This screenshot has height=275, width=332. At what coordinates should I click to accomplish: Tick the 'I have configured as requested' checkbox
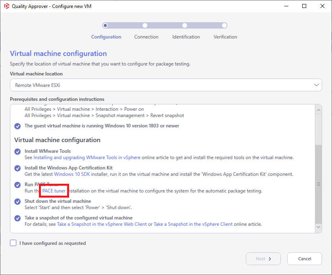tap(13, 243)
